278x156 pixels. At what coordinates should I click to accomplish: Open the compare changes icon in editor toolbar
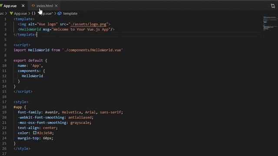coord(273,6)
